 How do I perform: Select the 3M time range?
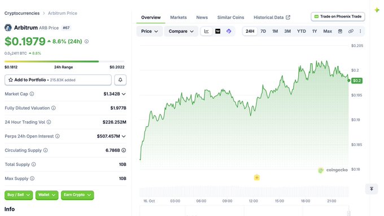[287, 32]
